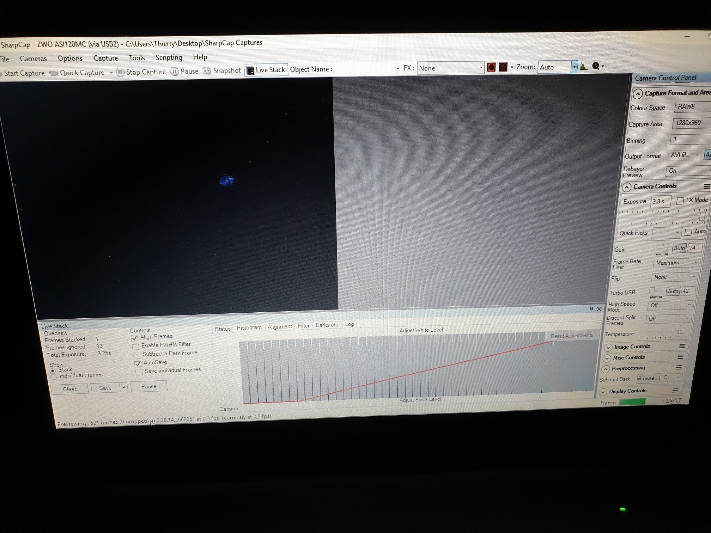
Task: Click the Live Stack toolbar icon
Action: tap(250, 71)
